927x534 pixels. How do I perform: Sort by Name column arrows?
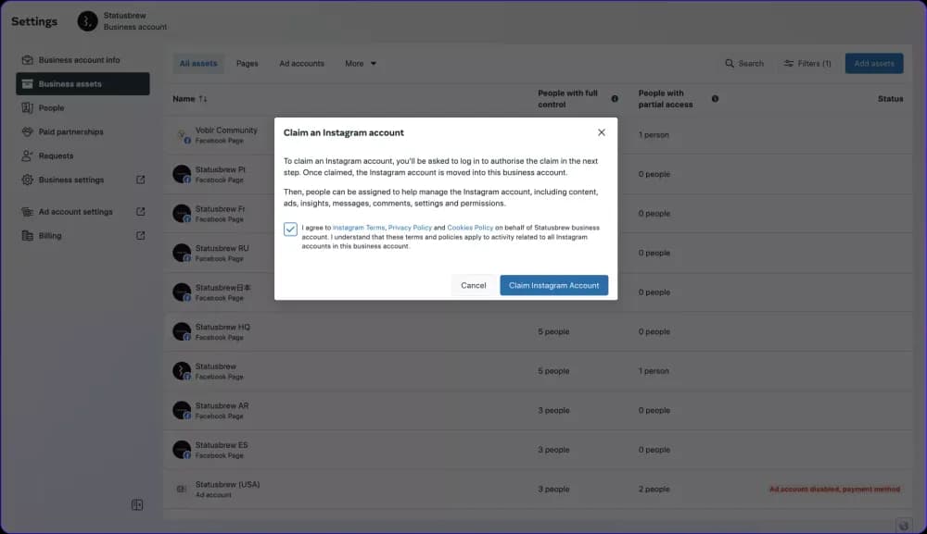tap(203, 99)
